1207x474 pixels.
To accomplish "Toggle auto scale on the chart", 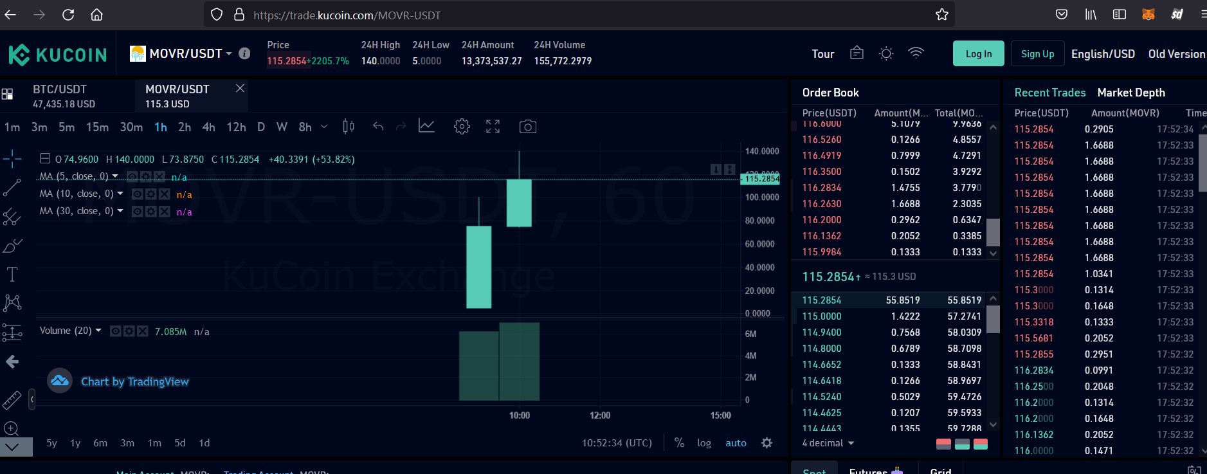I will click(736, 443).
